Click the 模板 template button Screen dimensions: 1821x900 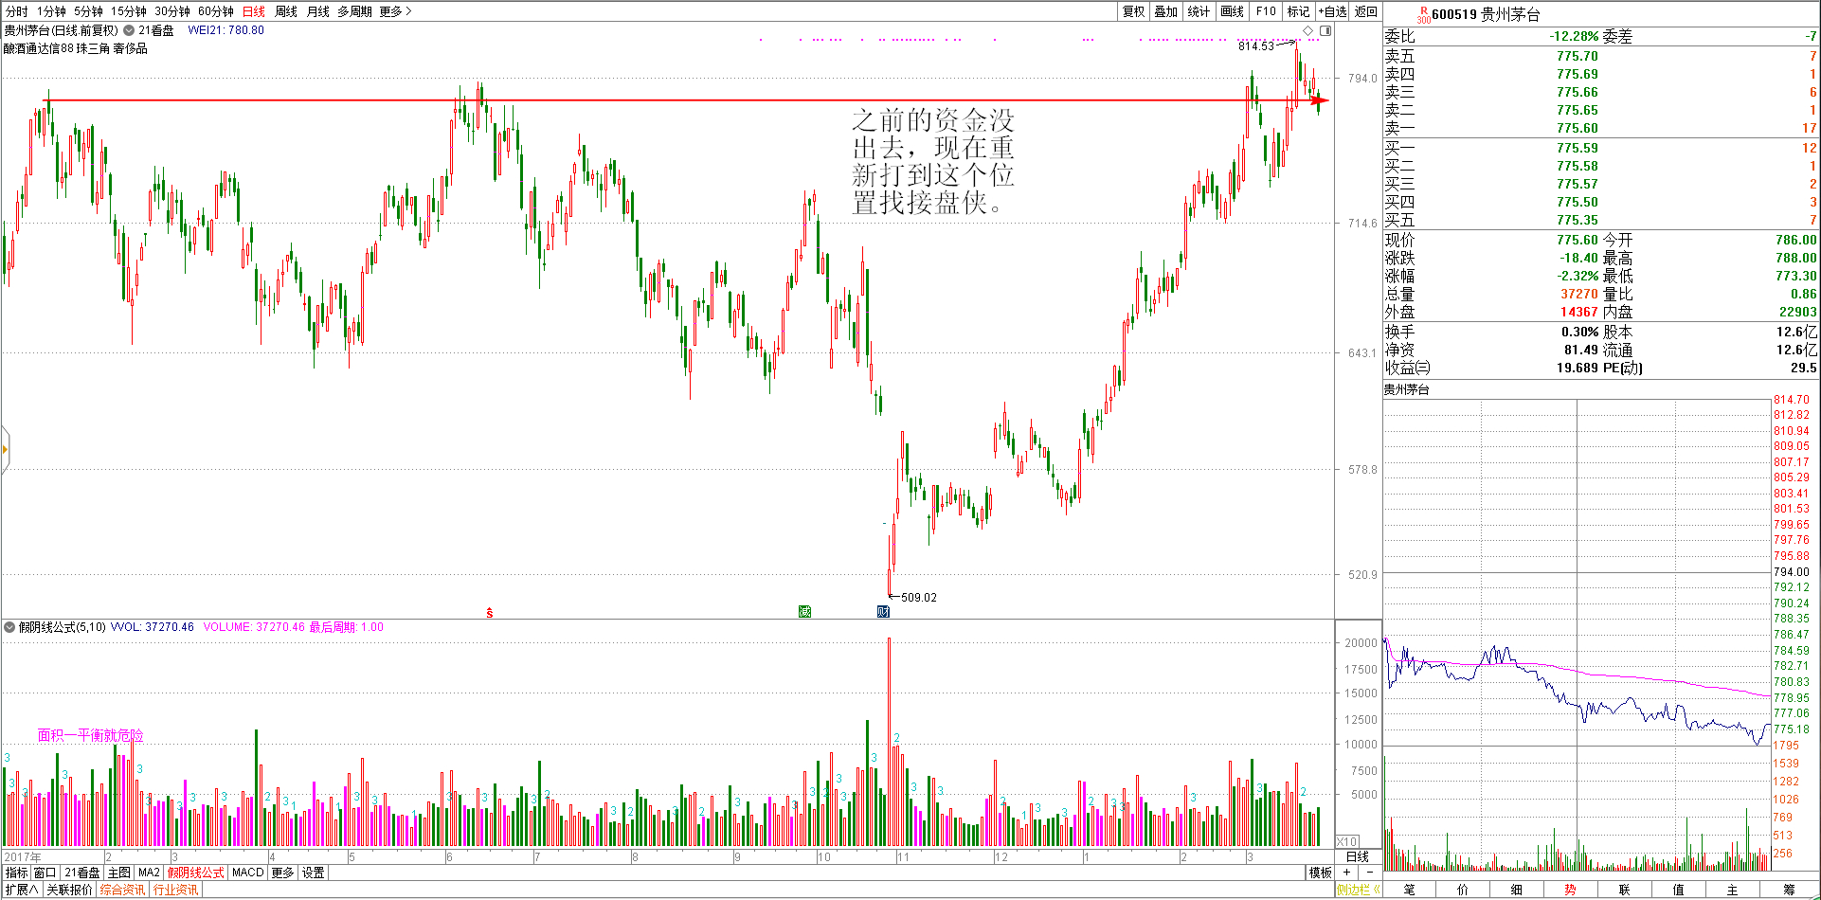pos(1321,873)
